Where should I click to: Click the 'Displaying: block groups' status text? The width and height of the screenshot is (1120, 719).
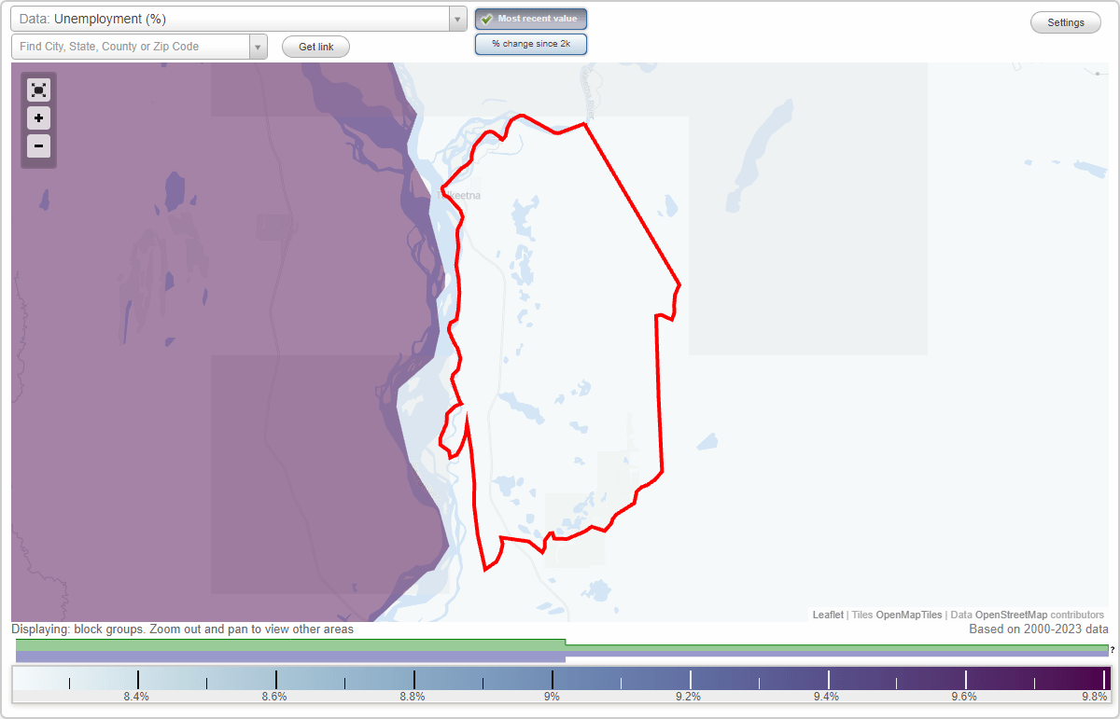pyautogui.click(x=183, y=629)
